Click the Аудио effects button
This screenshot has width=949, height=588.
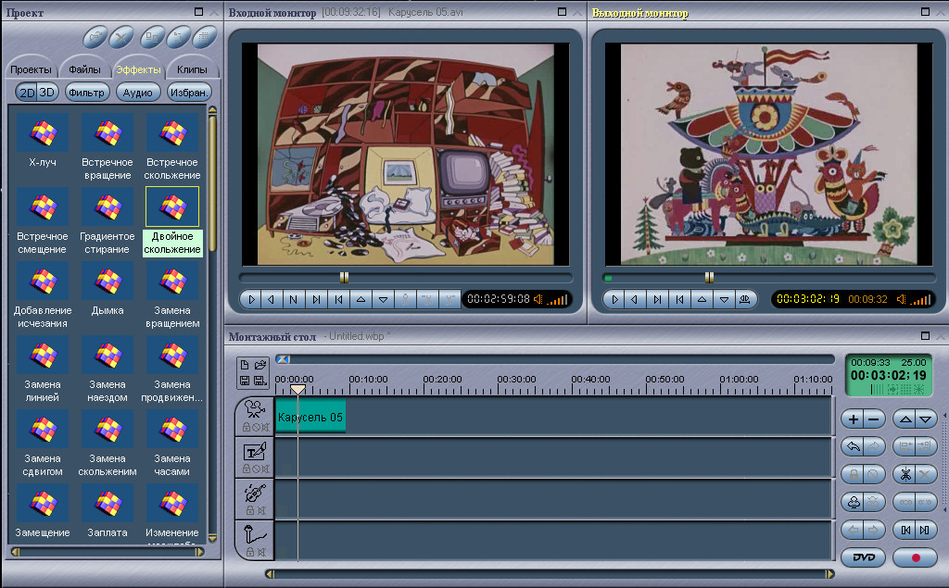(x=137, y=92)
